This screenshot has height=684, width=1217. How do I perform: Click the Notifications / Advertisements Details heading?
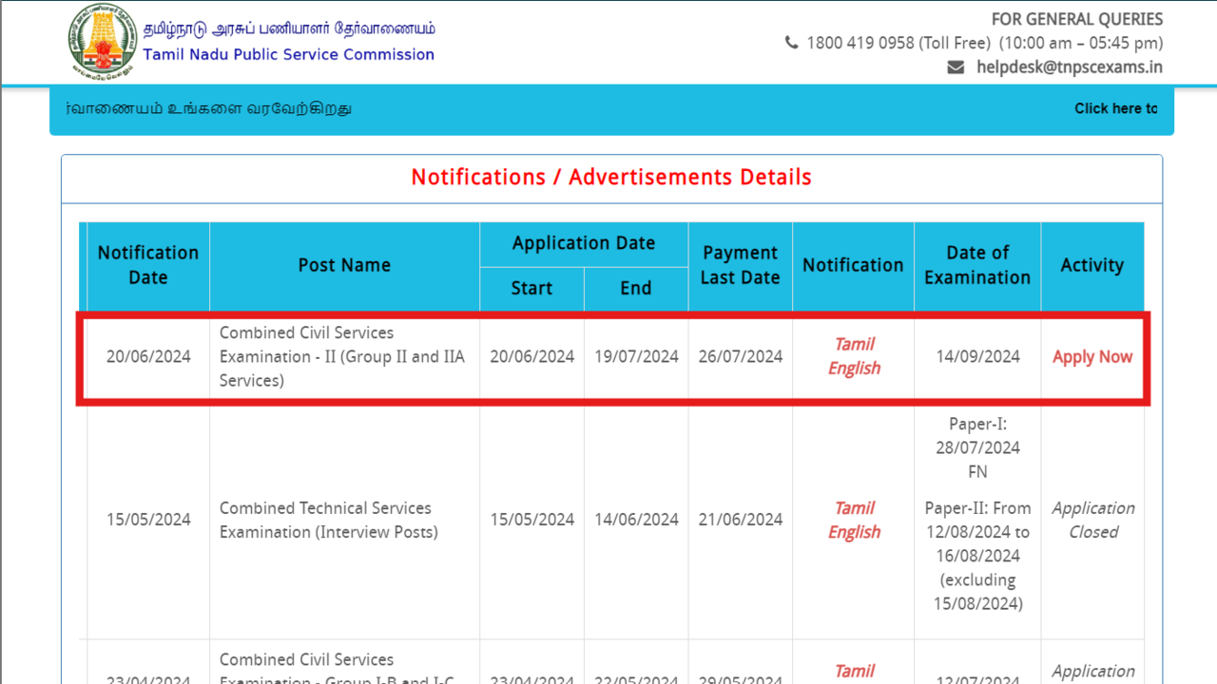tap(611, 178)
